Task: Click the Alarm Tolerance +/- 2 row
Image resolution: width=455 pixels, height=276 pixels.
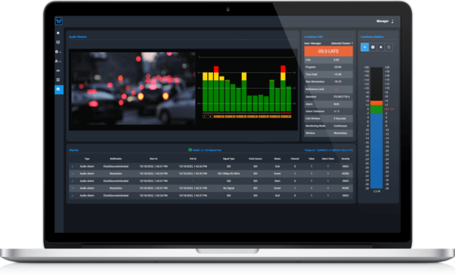Action: (x=328, y=111)
